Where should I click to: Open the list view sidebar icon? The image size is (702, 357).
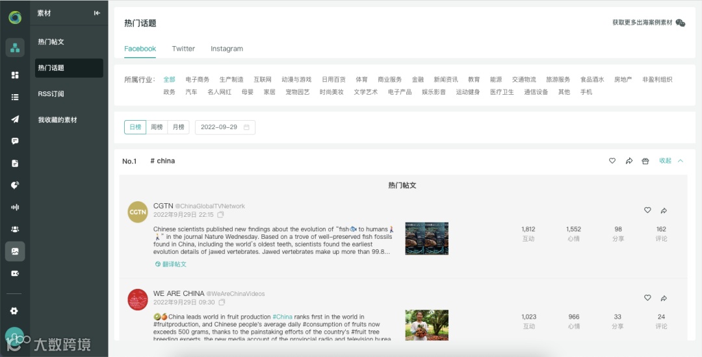[x=15, y=97]
